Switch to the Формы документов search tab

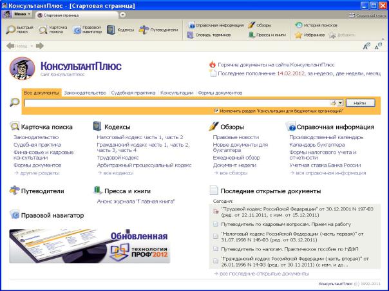point(220,93)
